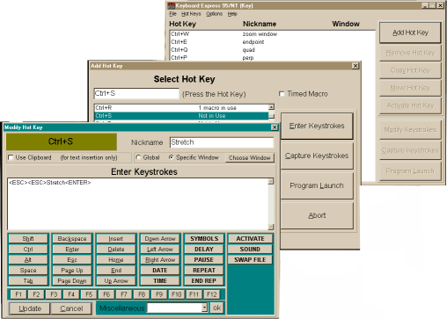Click the Select Hot Key input field
The height and width of the screenshot is (319, 447).
point(136,93)
